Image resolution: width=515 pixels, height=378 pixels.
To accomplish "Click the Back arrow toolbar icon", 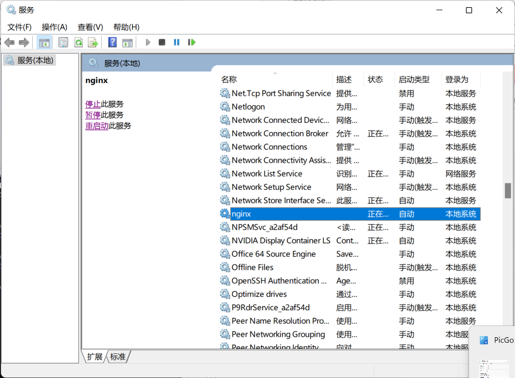I will [10, 42].
